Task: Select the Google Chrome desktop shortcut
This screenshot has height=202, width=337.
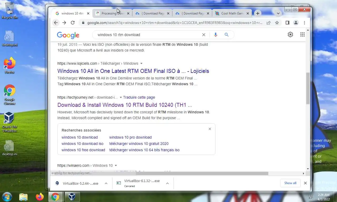Action: coord(9,95)
